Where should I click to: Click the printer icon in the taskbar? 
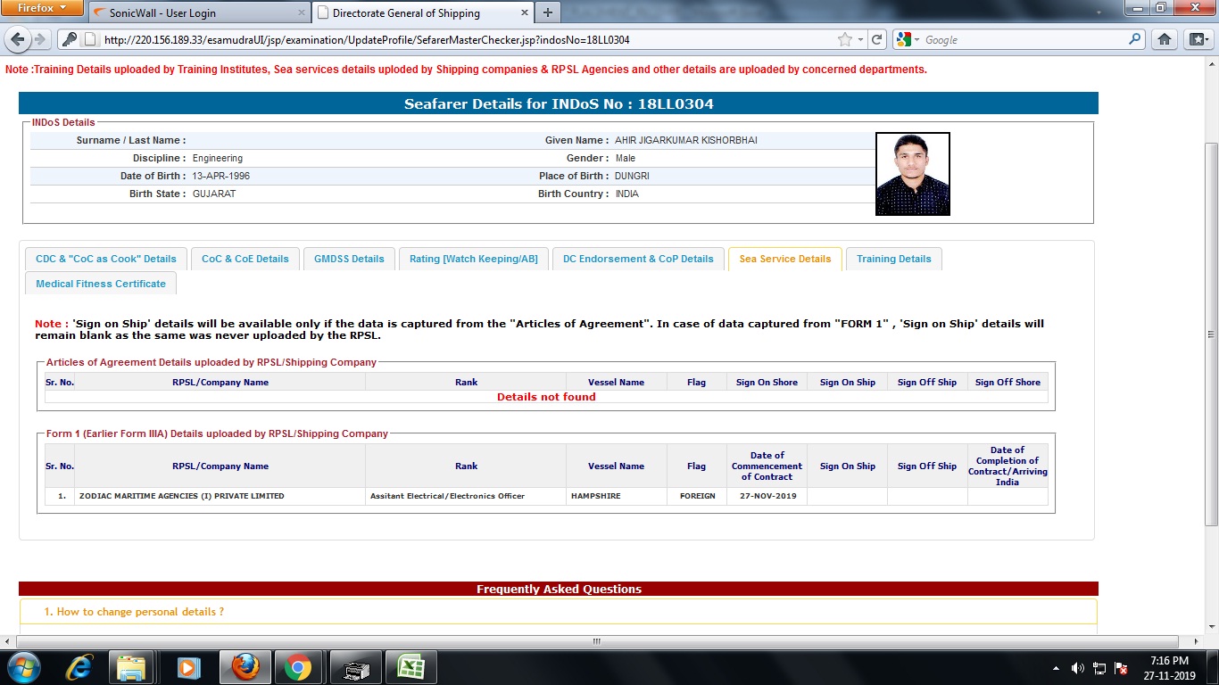355,666
